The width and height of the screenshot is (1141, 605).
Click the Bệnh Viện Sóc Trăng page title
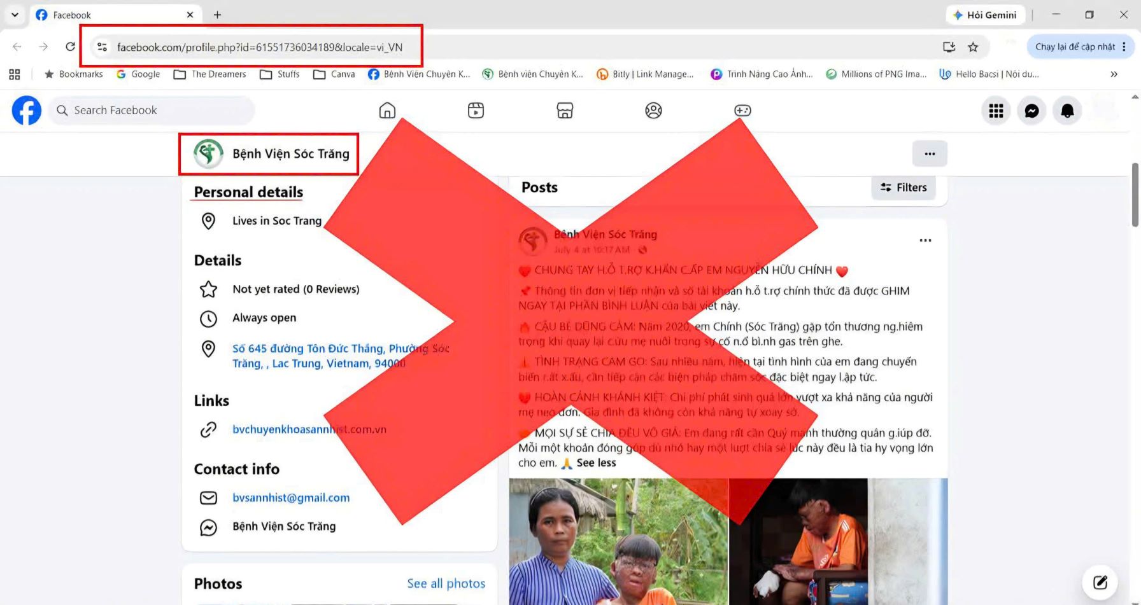291,154
